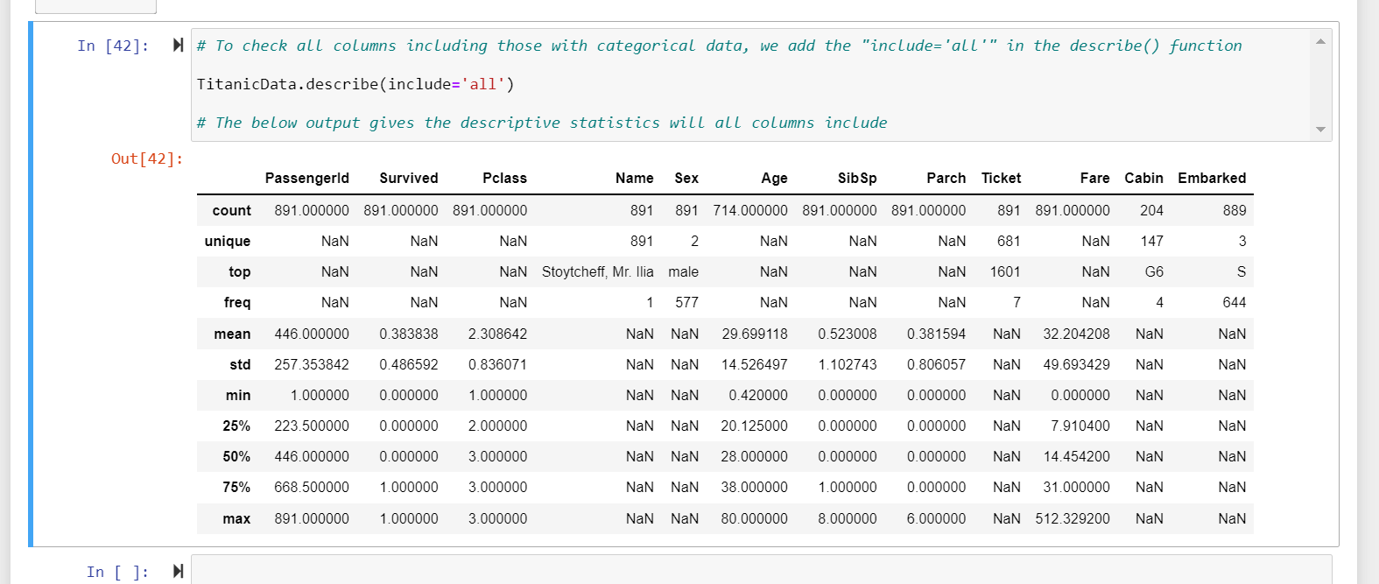Image resolution: width=1379 pixels, height=584 pixels.
Task: Place cursor in TitanicData.describe code line
Action: click(355, 84)
